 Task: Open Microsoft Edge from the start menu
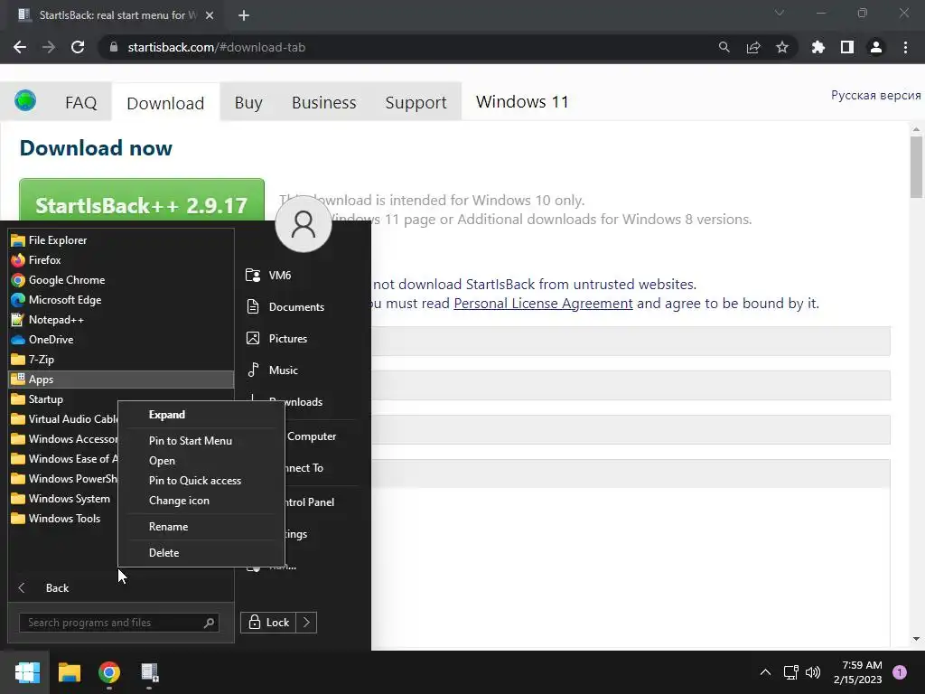point(121,300)
